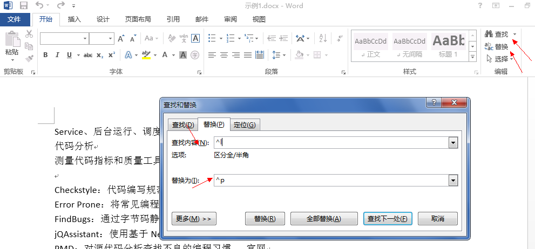Click the Cut scissors icon
Viewport: 535px width, 249px height.
(x=29, y=34)
